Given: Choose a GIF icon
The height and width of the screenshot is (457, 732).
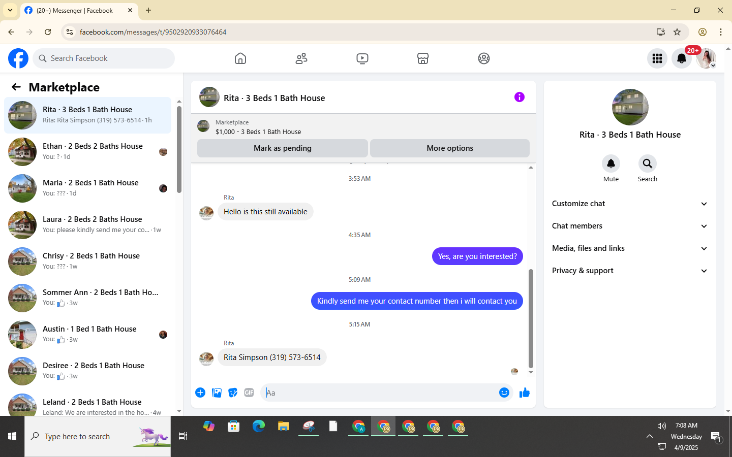Looking at the screenshot, I should pos(249,393).
